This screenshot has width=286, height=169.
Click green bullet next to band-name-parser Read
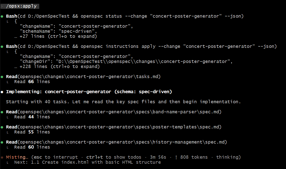[x=2, y=112]
